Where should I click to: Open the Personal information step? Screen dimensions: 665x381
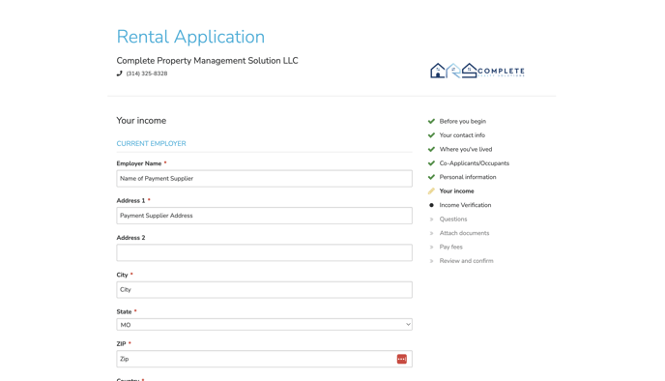coord(468,177)
